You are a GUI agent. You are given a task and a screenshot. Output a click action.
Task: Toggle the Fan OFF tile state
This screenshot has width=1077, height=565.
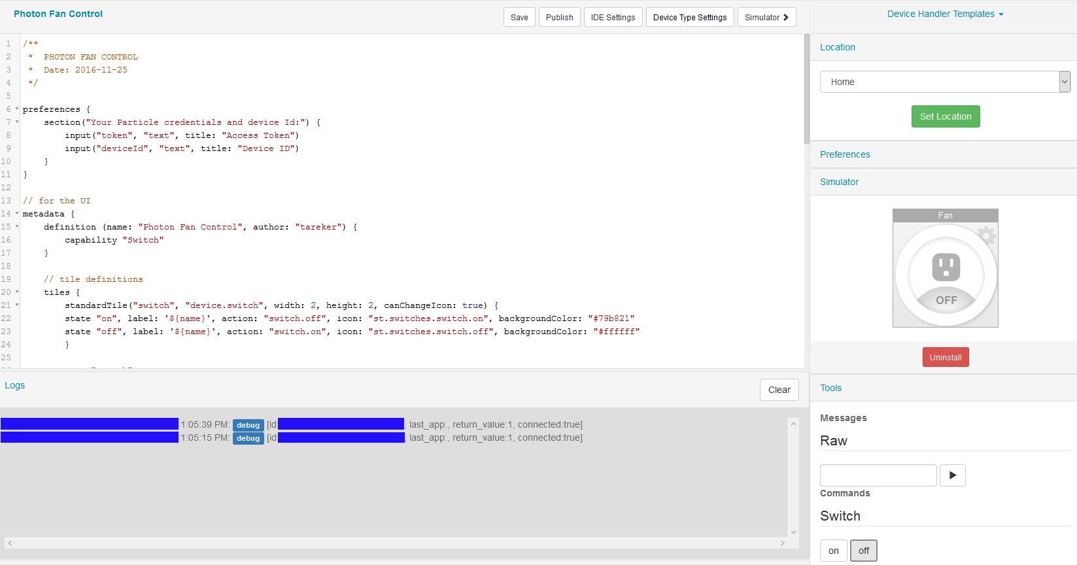946,300
